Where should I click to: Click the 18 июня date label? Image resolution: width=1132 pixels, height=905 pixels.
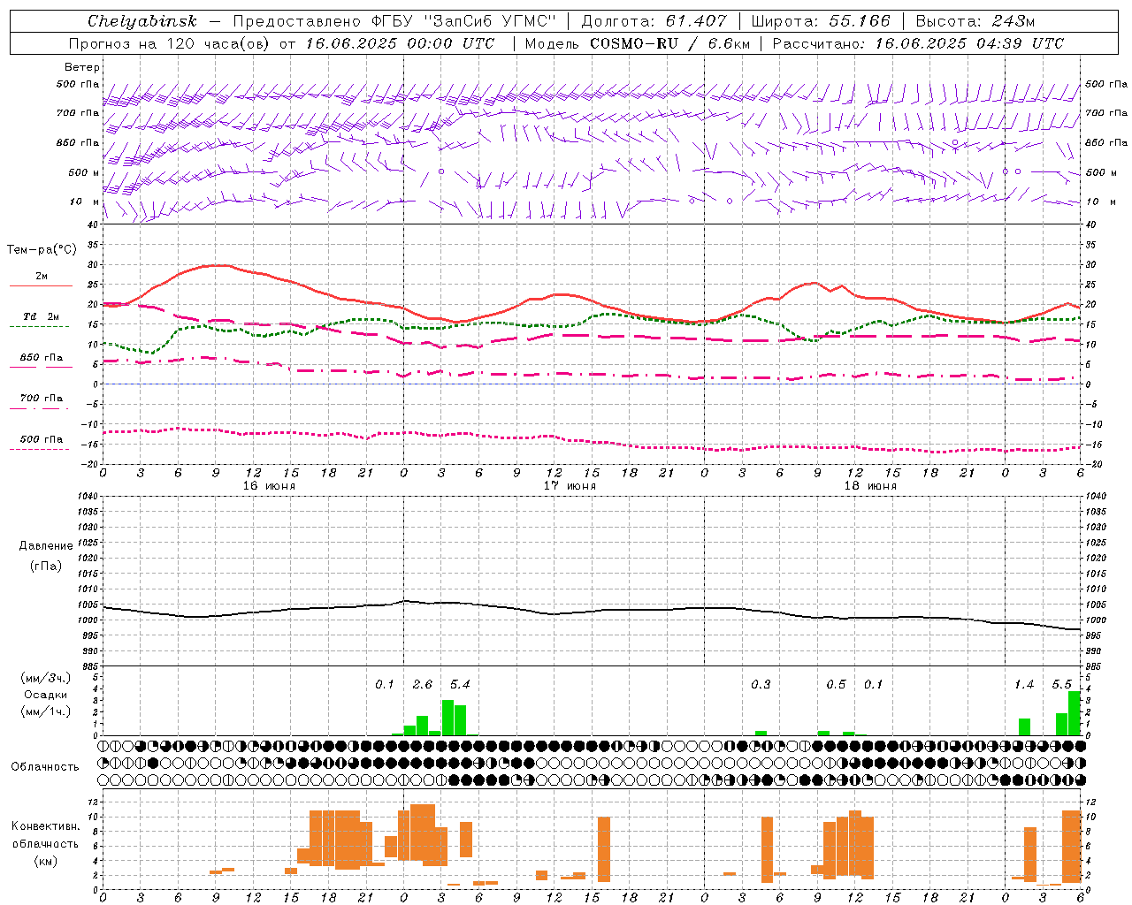(x=870, y=486)
